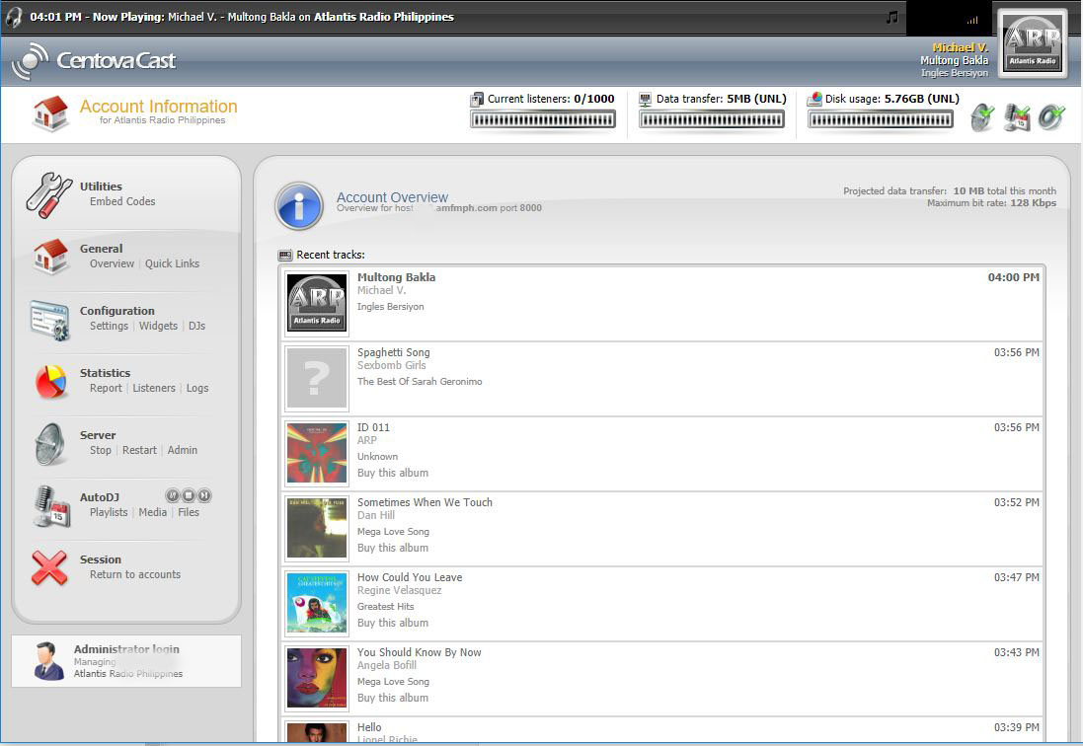The image size is (1083, 746).
Task: Click the satellite dish status icon with checkmark
Action: tap(982, 117)
